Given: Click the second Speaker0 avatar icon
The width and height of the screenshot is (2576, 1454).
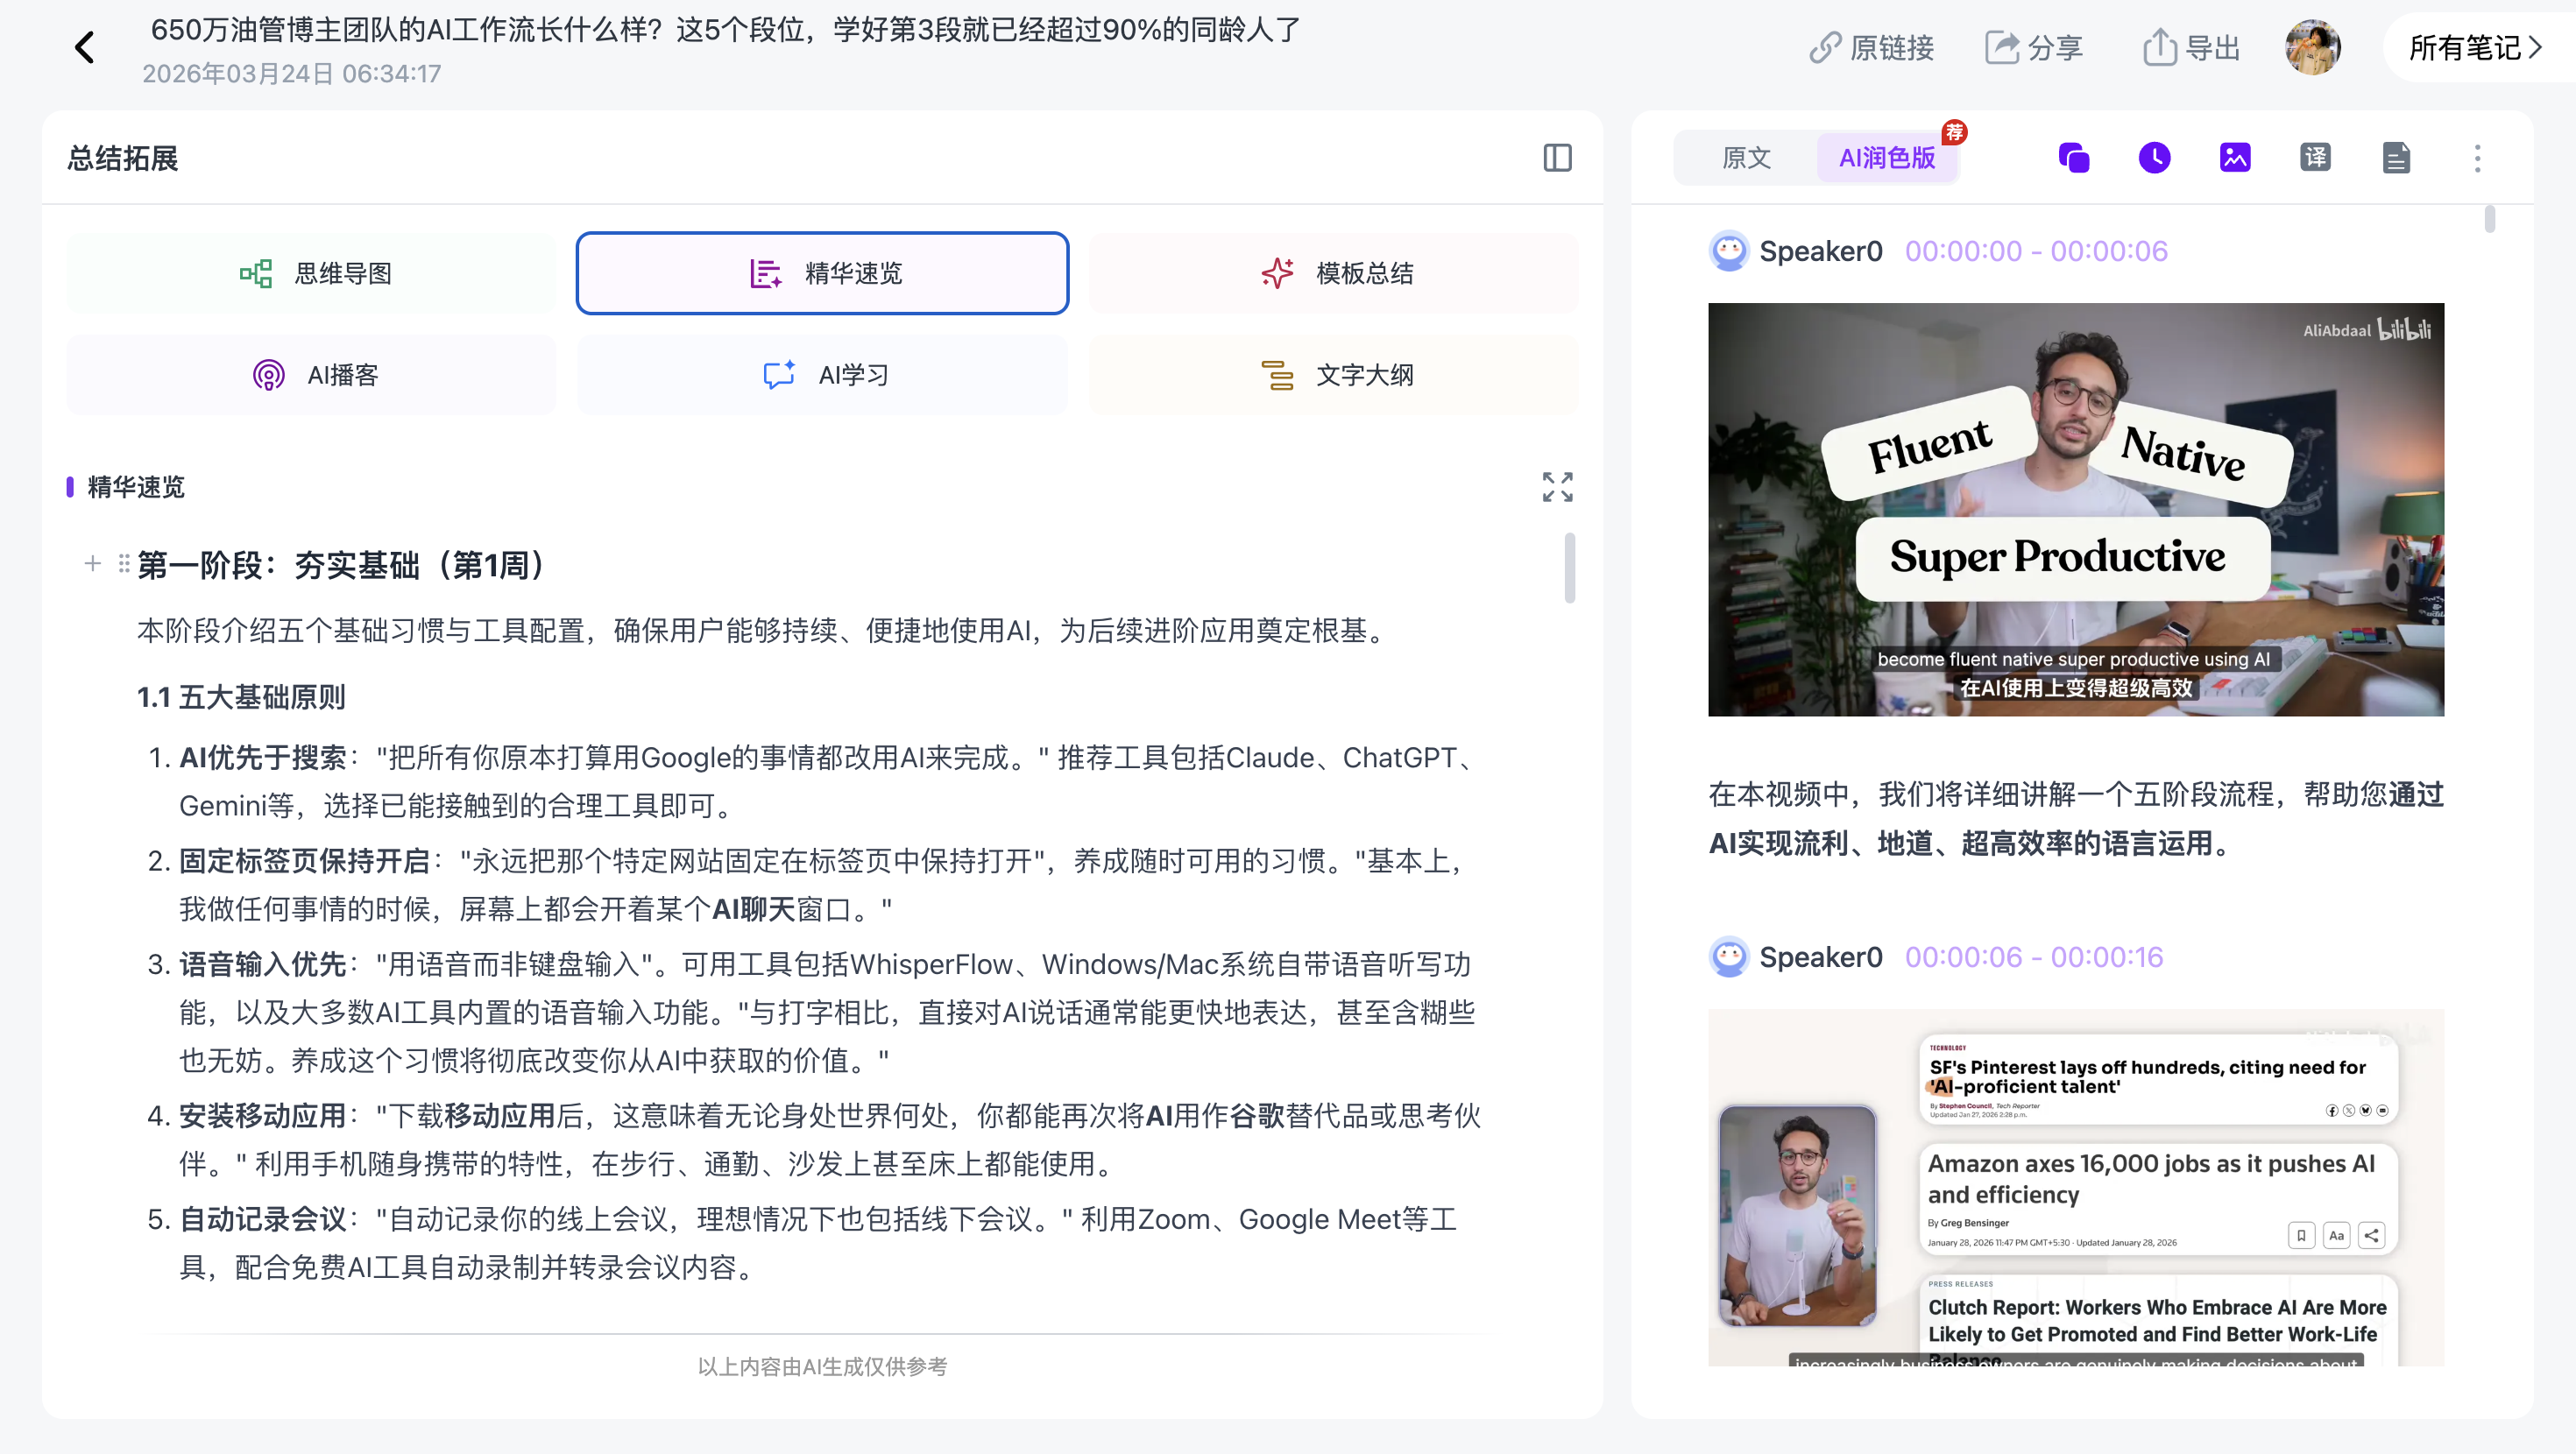Looking at the screenshot, I should (x=1729, y=957).
